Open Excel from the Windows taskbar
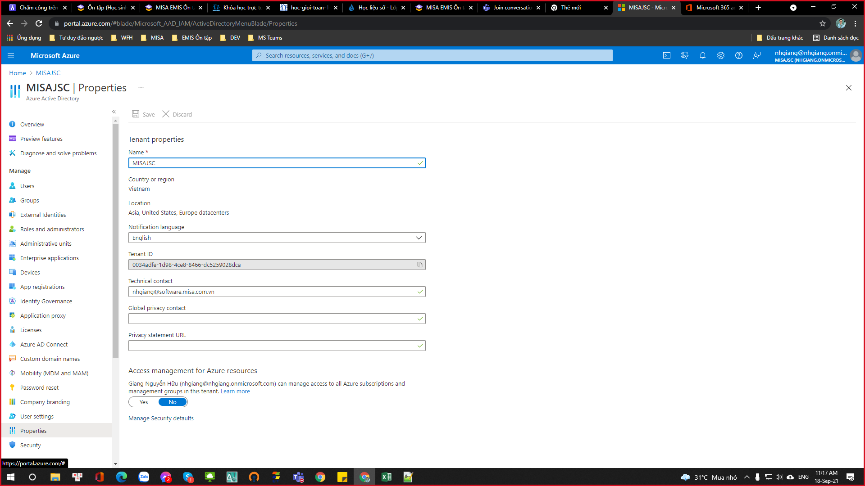Screen dimensions: 865x486 coord(386,477)
